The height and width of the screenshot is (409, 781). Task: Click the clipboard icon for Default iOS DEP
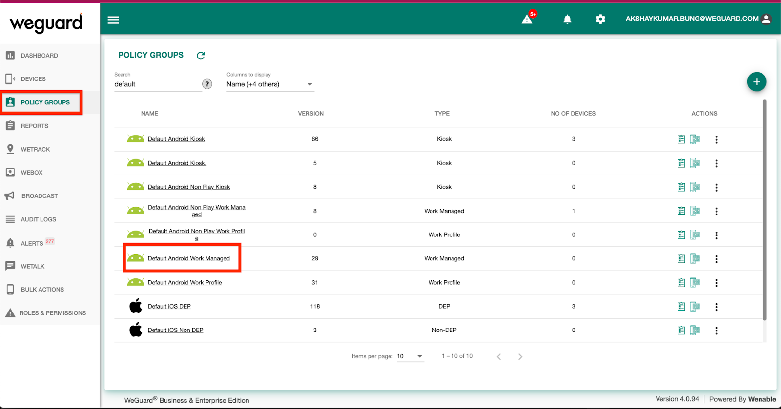pos(681,307)
